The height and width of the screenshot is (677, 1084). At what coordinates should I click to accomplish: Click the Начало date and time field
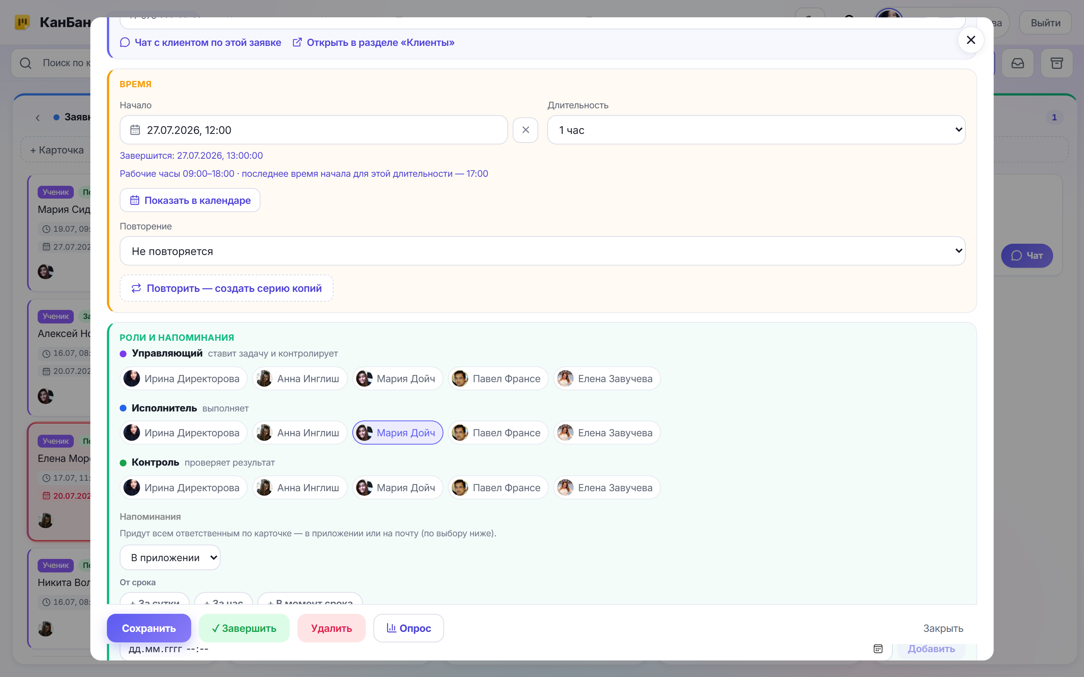pos(314,130)
